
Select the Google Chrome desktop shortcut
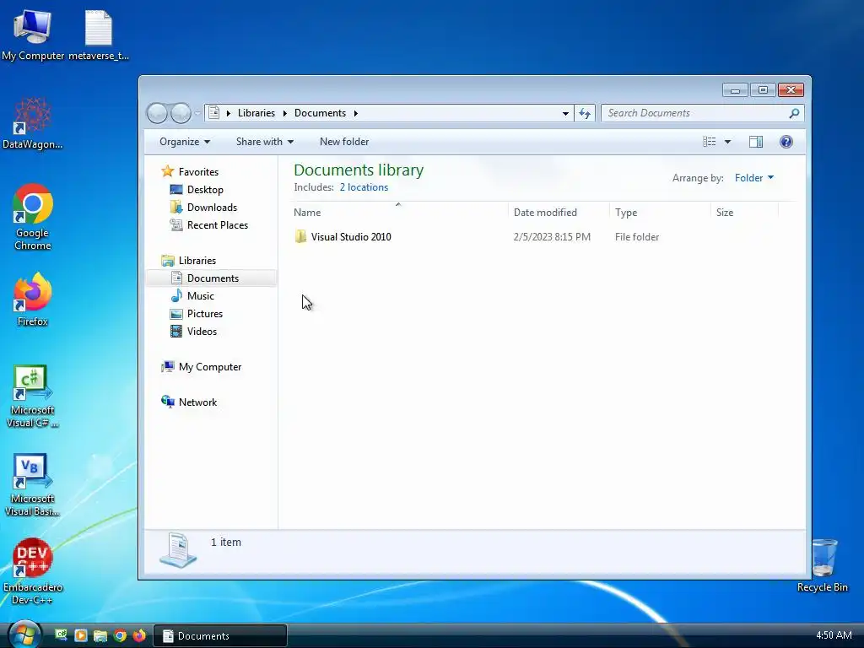pos(33,217)
